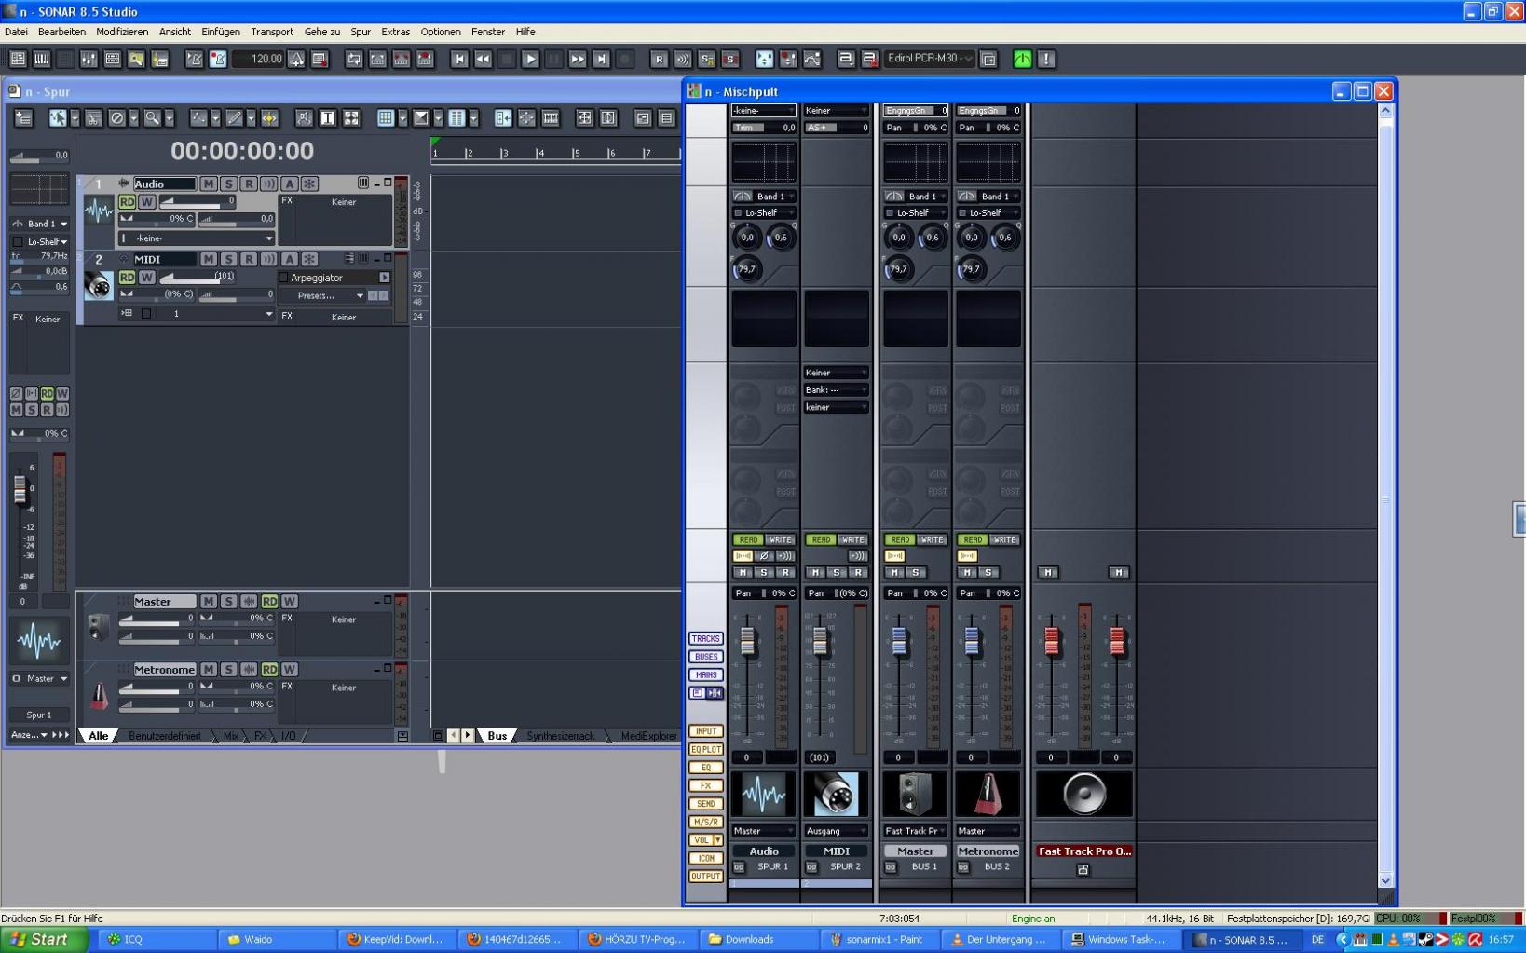The height and width of the screenshot is (953, 1526).
Task: Click the global solo S button in toolbar
Action: click(730, 59)
